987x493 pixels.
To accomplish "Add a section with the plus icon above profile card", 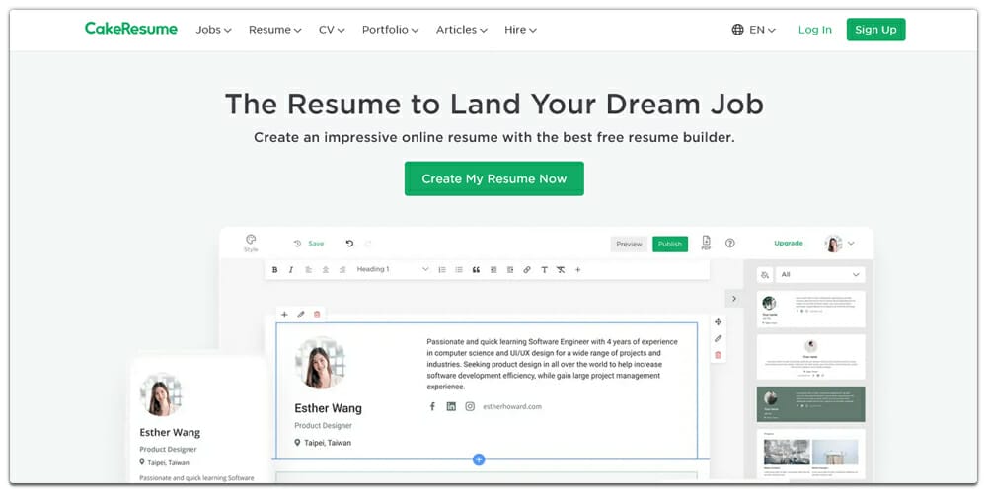I will pos(284,315).
